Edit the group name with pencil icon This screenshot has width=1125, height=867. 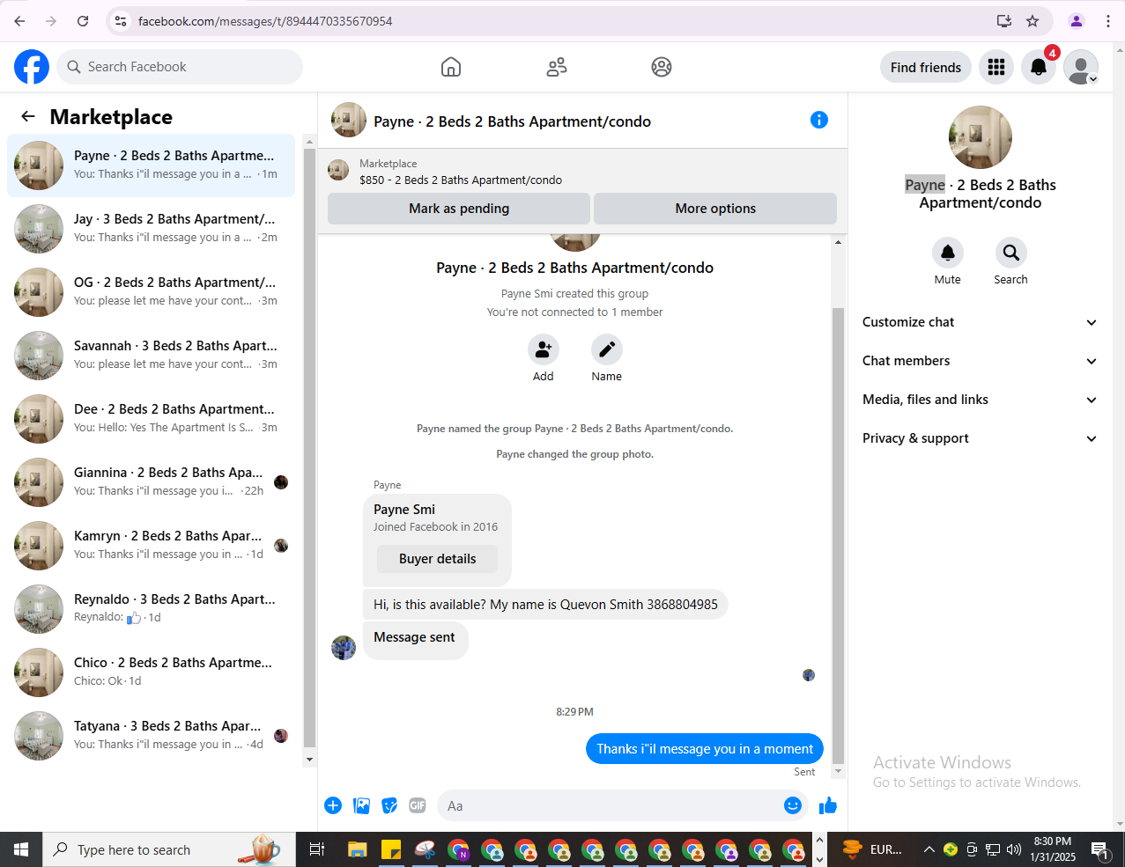[607, 349]
